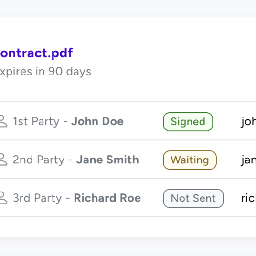Click the 2nd Party label text
This screenshot has width=256, height=256.
(x=39, y=160)
